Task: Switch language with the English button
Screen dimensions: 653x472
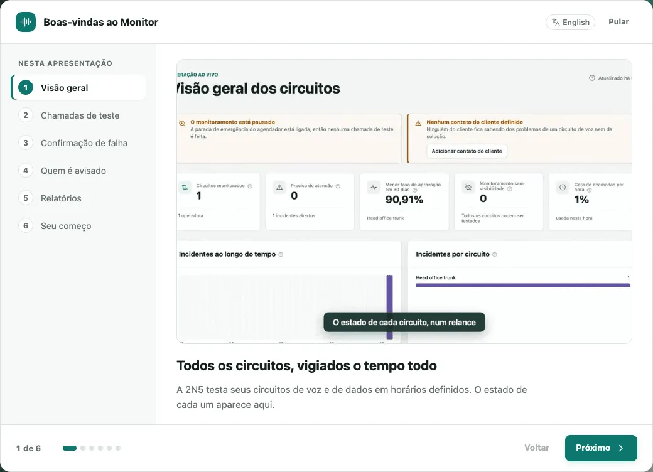Action: point(570,22)
